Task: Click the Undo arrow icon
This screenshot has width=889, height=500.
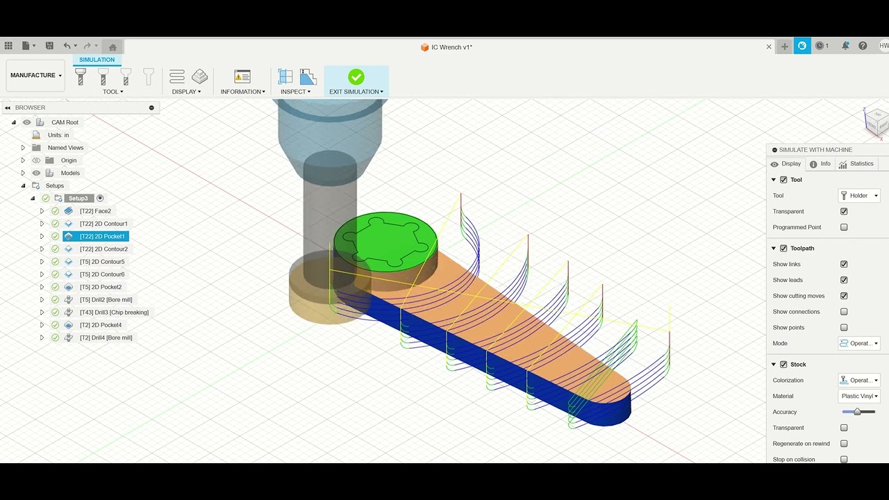Action: pos(67,46)
